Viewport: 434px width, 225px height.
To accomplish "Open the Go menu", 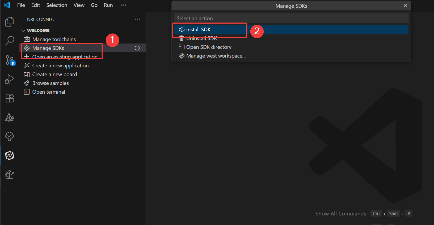I will coord(94,5).
